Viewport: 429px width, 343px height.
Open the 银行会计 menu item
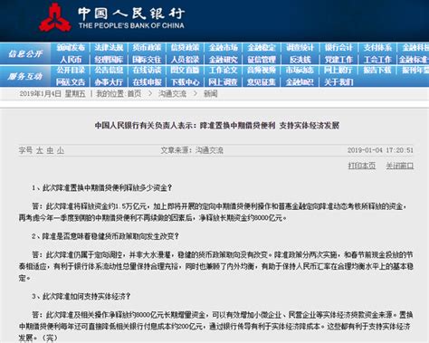tap(338, 48)
